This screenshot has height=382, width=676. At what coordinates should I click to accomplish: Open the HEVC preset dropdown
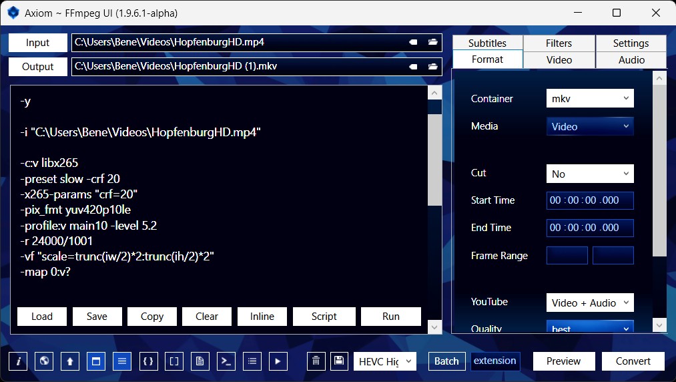[x=384, y=361]
